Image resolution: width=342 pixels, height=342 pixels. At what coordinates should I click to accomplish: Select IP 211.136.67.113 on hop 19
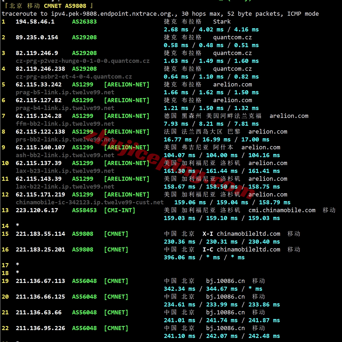coord(40,281)
